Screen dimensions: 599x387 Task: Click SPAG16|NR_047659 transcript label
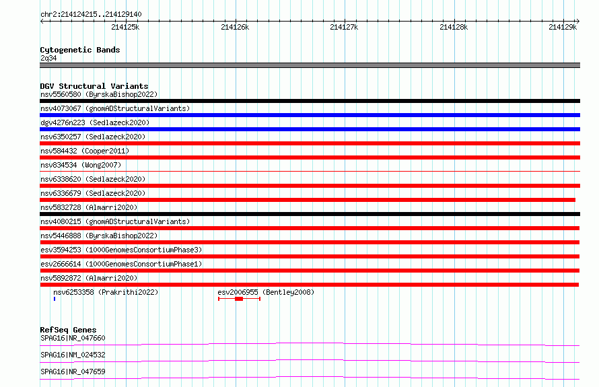73,372
